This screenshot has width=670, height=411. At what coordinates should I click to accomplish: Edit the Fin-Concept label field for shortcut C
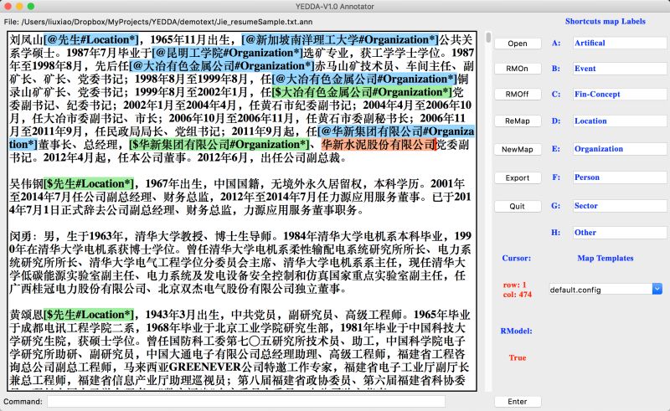[x=620, y=94]
